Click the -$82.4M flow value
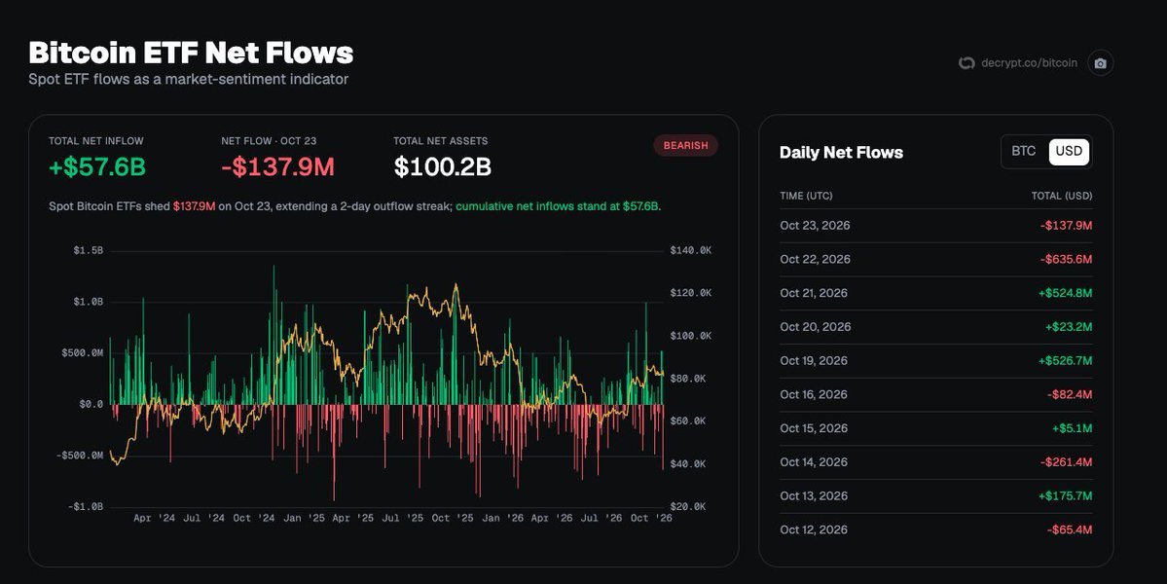This screenshot has width=1167, height=584. [x=1070, y=394]
